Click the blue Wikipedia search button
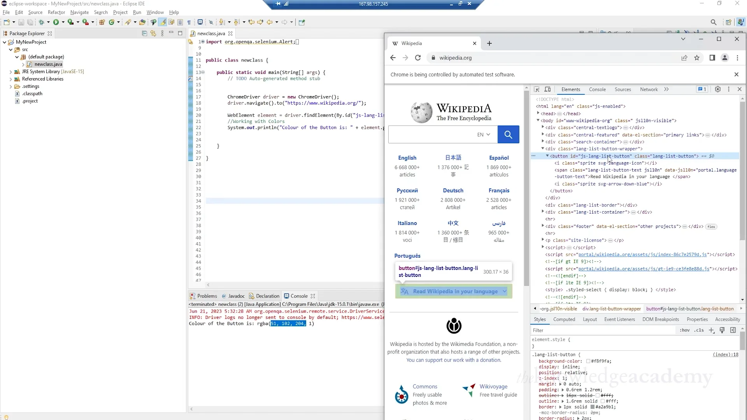The width and height of the screenshot is (747, 420). pyautogui.click(x=508, y=135)
